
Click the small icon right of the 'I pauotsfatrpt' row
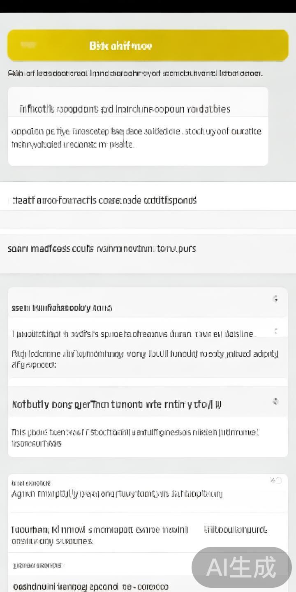(x=276, y=331)
